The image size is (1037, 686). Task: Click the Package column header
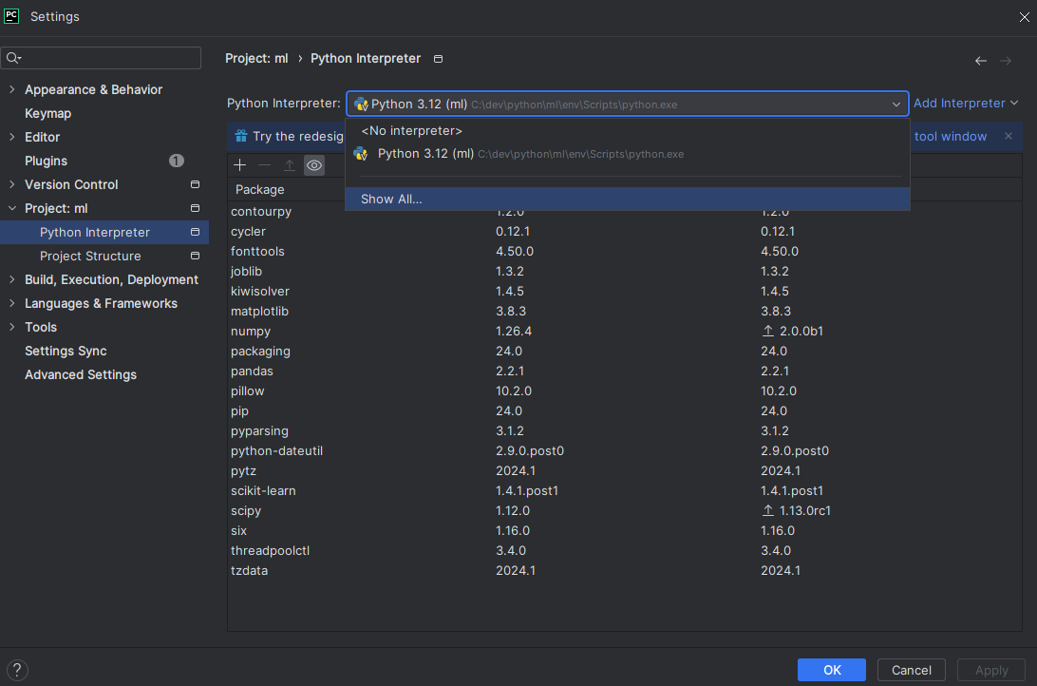[x=260, y=189]
